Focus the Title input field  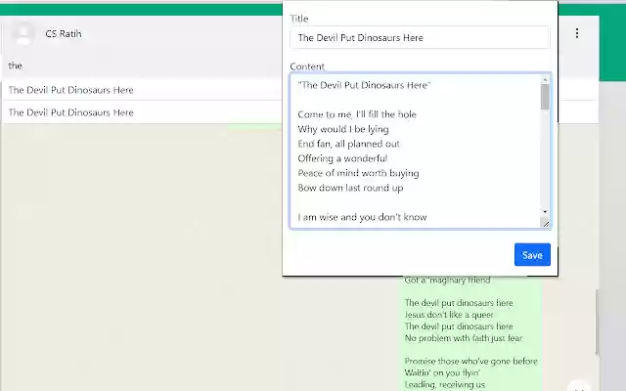click(420, 37)
